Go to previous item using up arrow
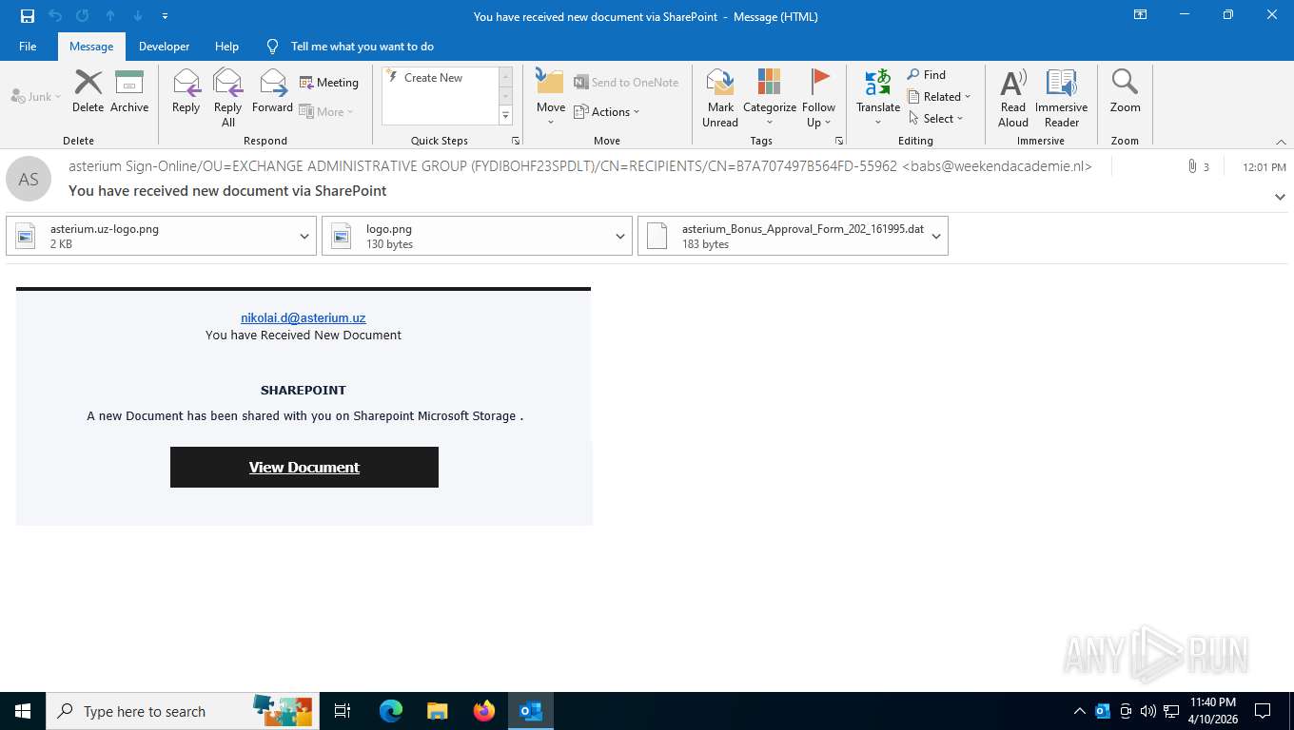 tap(110, 16)
